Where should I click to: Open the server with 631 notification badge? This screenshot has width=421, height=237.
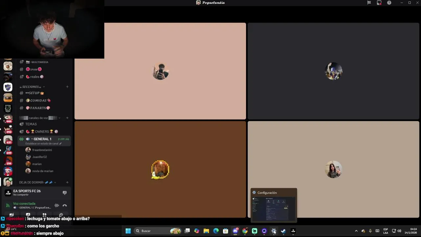coord(8,140)
